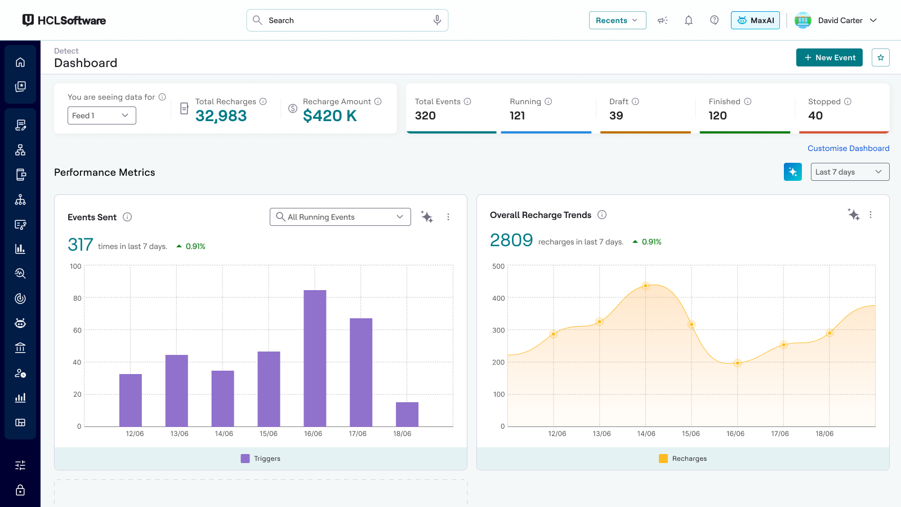Open the network diagram sidebar icon

click(x=20, y=150)
